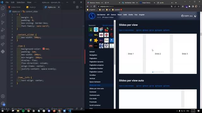Open the Extensions view
The height and width of the screenshot is (113, 202).
tap(3, 37)
